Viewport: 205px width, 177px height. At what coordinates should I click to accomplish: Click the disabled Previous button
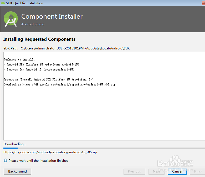(134, 171)
